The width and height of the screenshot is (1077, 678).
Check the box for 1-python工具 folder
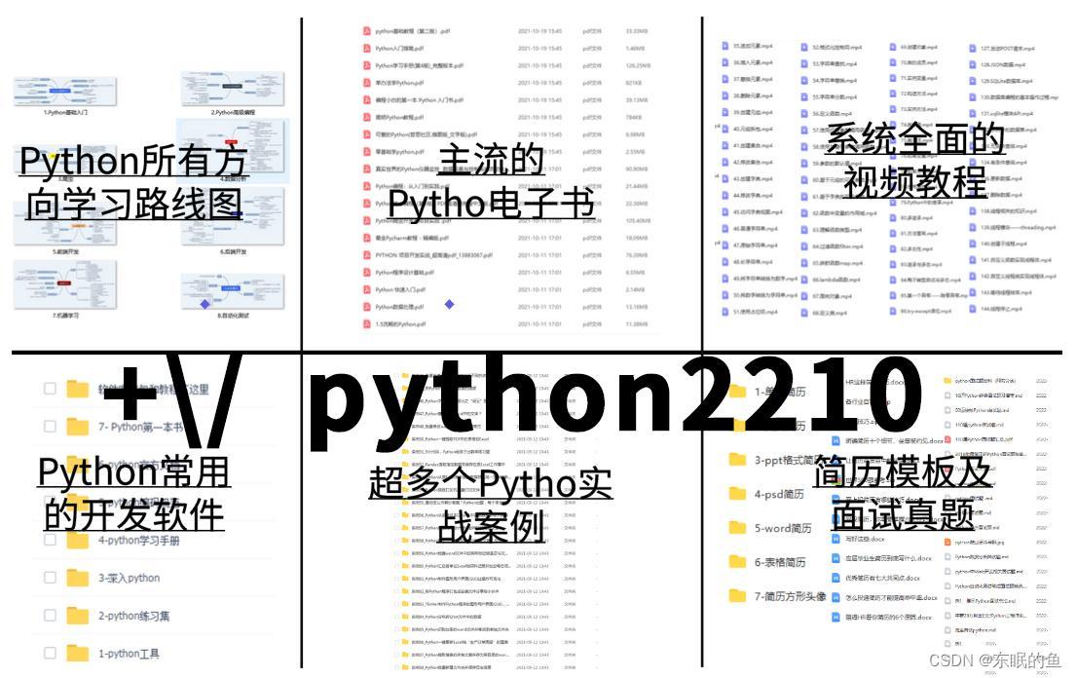(x=50, y=654)
